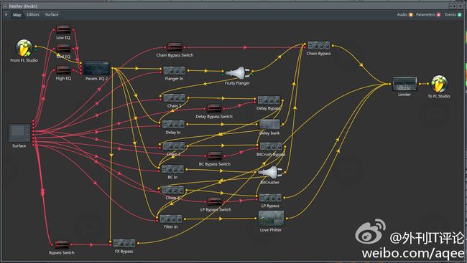Open the Love Philter plugin node
The height and width of the screenshot is (263, 467).
271,219
